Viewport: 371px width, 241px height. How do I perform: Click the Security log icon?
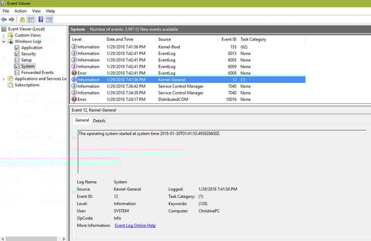click(17, 54)
